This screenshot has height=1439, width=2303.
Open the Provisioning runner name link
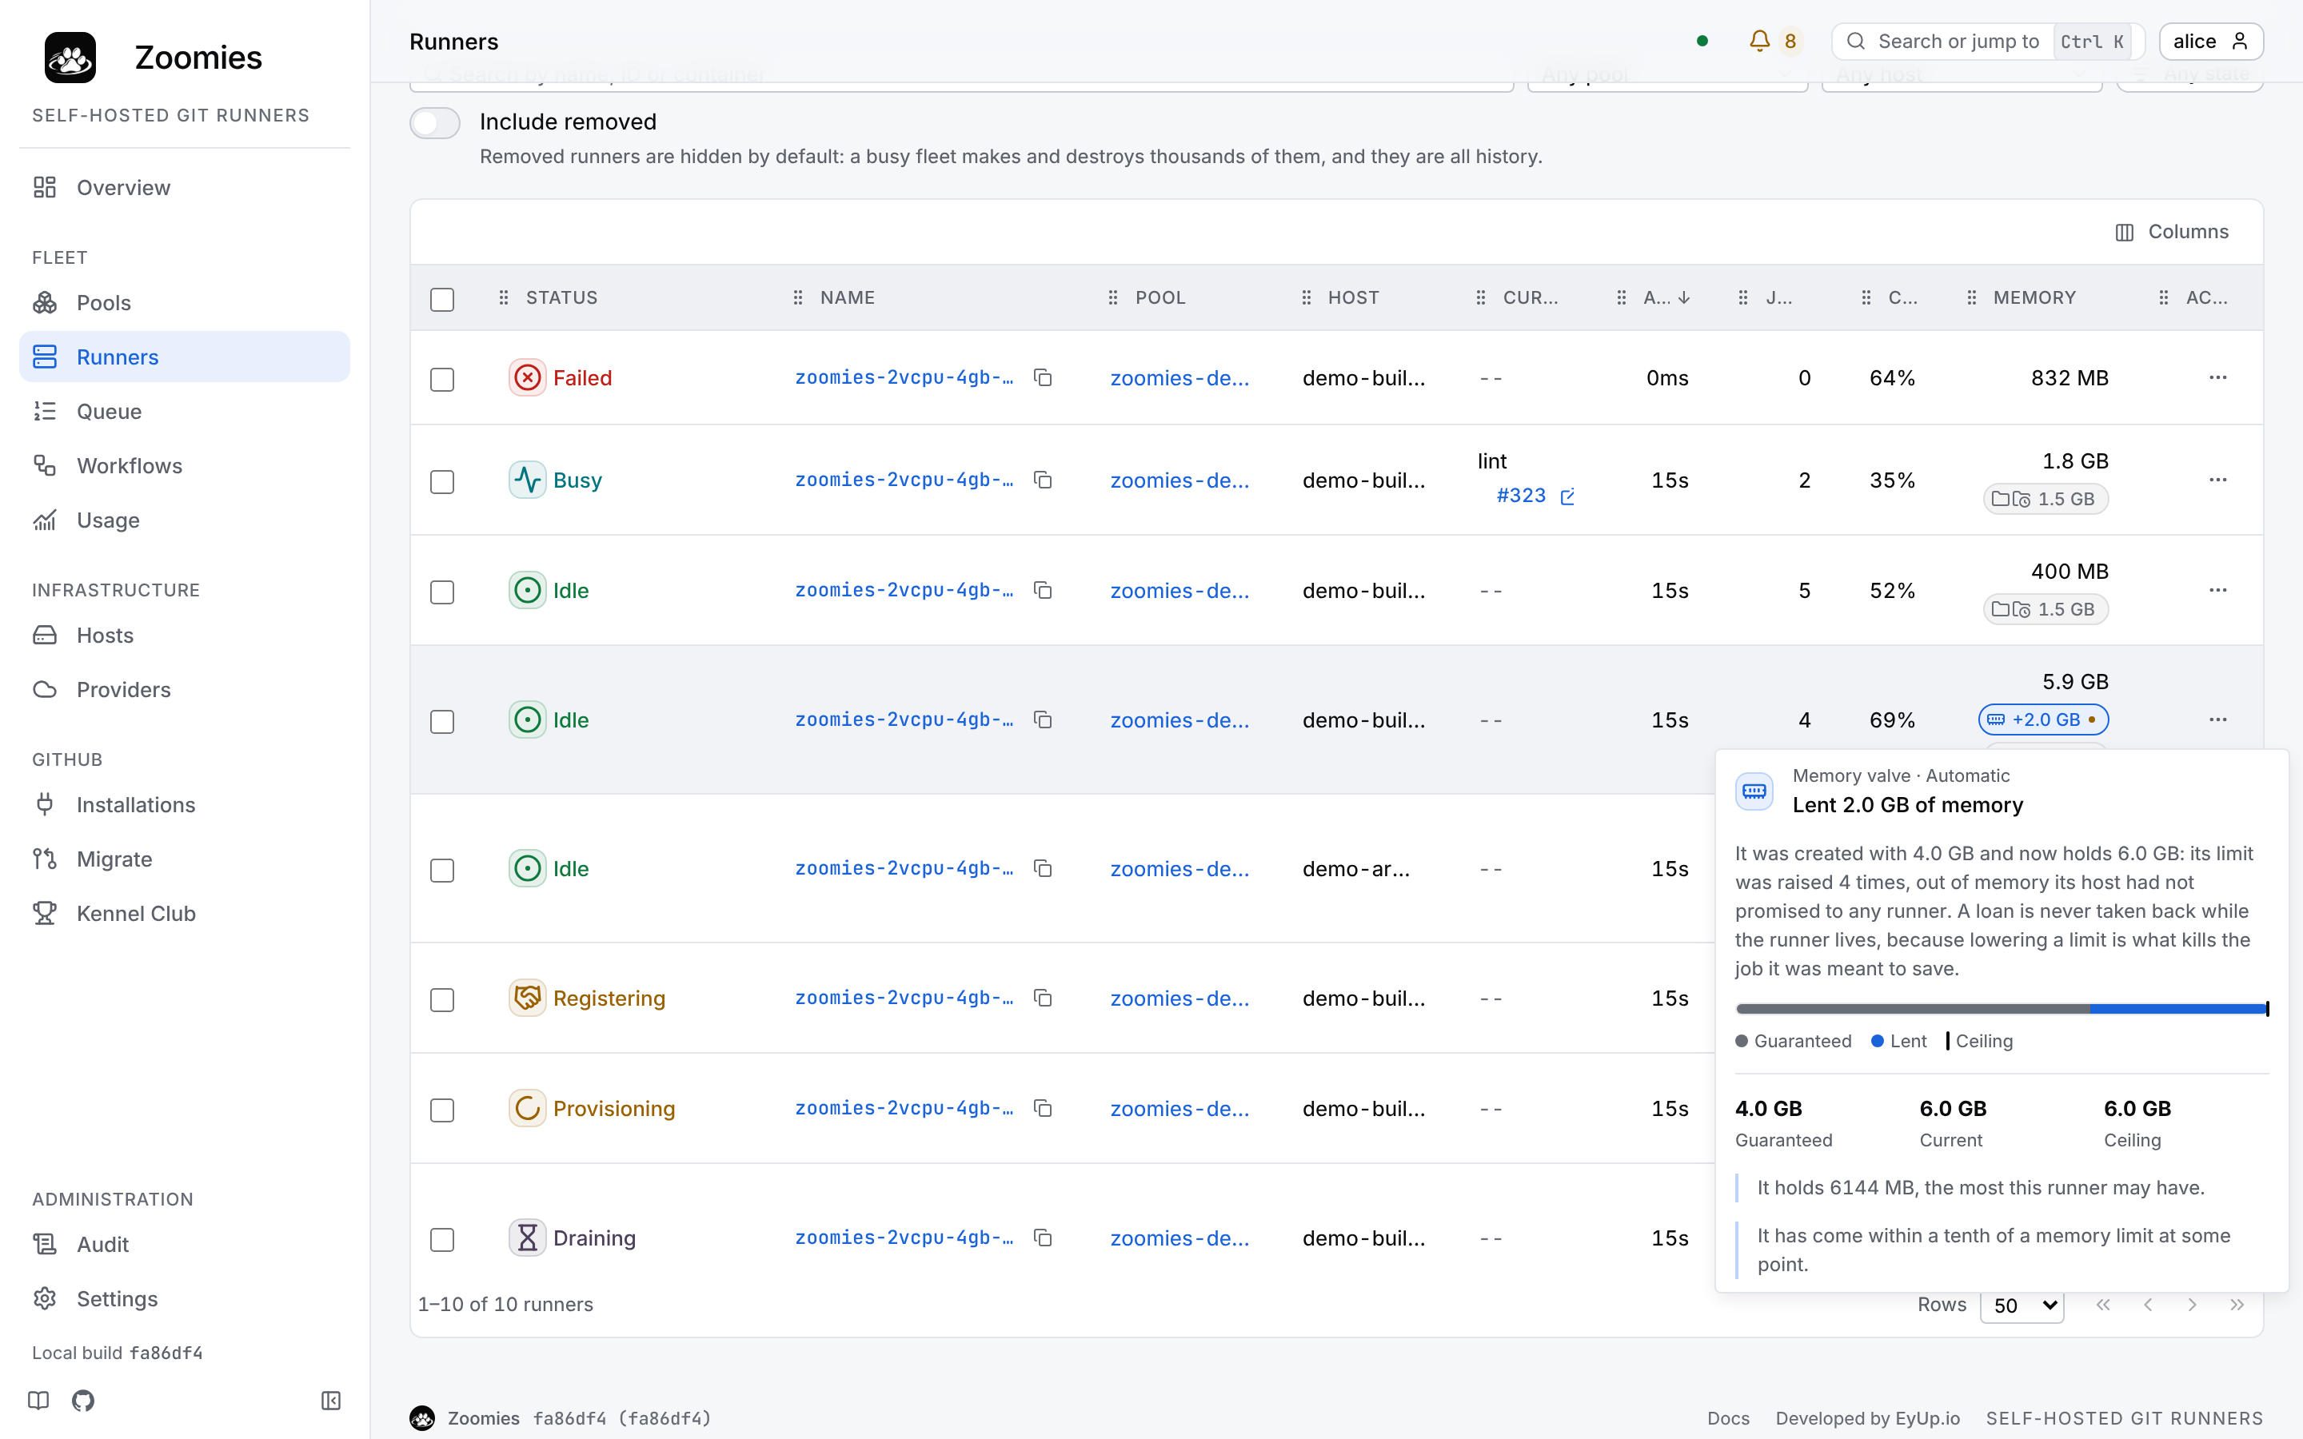(904, 1108)
